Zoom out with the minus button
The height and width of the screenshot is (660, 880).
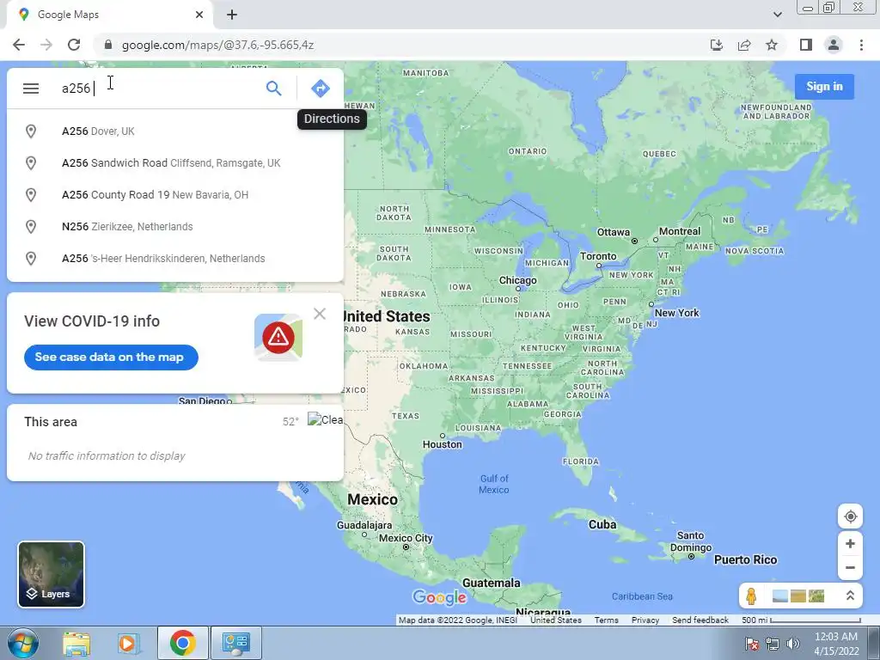(x=850, y=568)
